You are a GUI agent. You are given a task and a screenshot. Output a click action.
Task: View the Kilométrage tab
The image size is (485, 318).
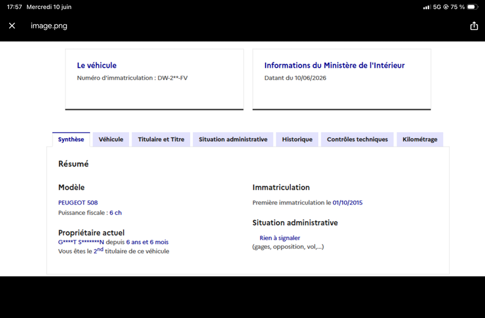click(x=420, y=139)
